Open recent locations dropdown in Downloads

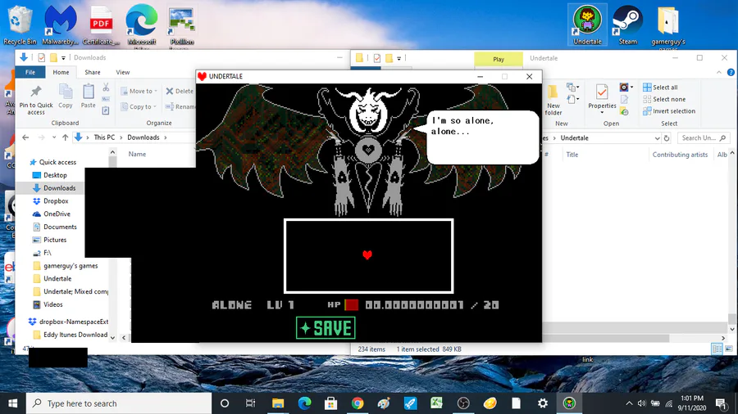(x=54, y=137)
